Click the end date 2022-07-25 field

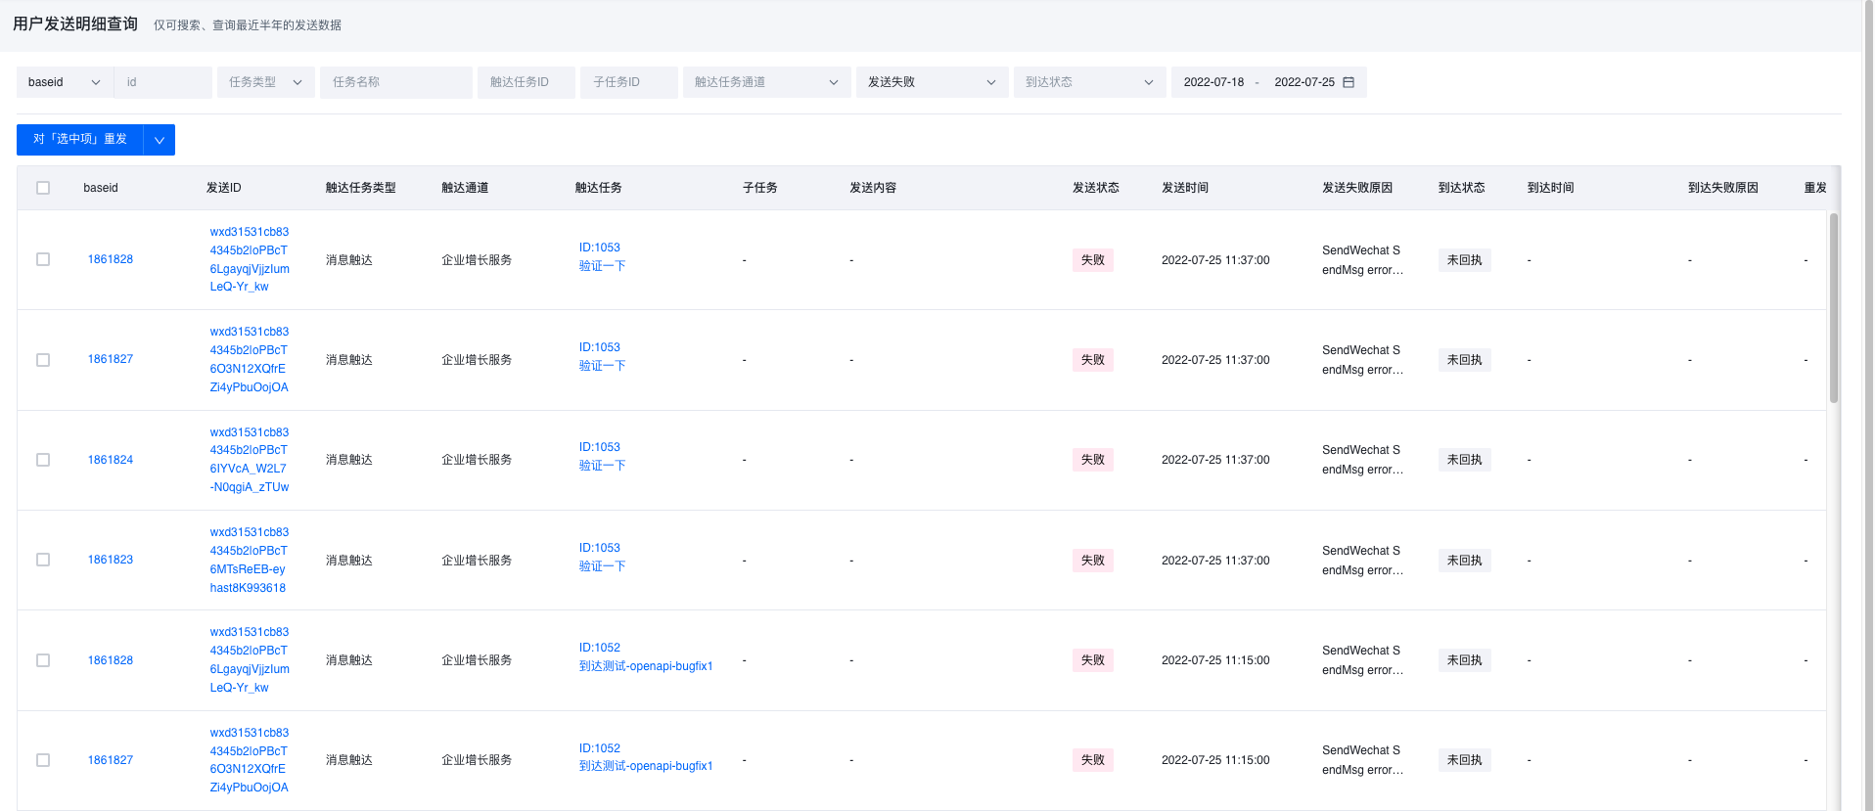(x=1304, y=82)
